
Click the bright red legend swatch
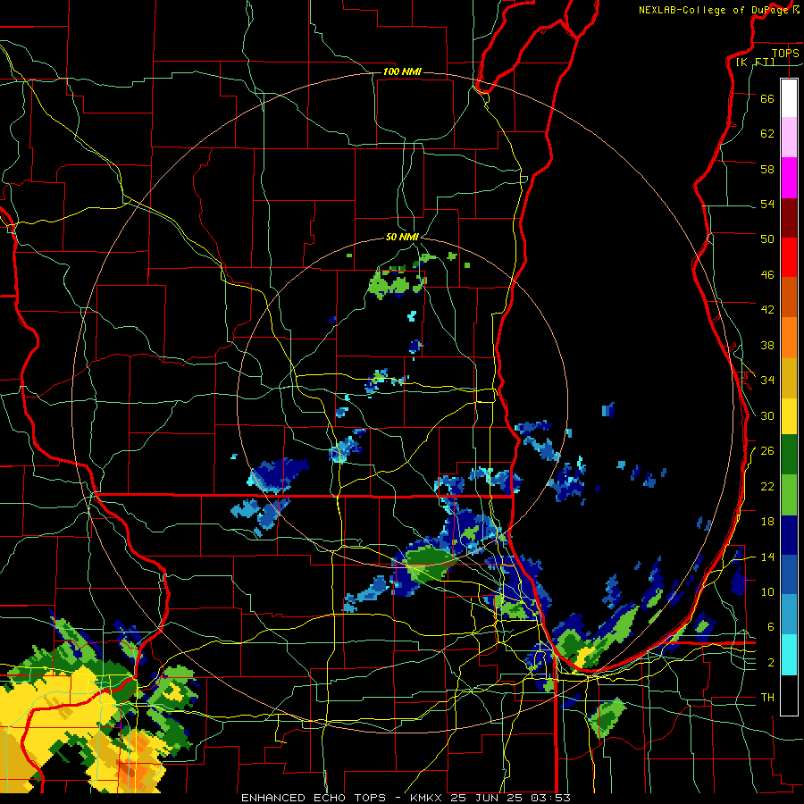789,257
